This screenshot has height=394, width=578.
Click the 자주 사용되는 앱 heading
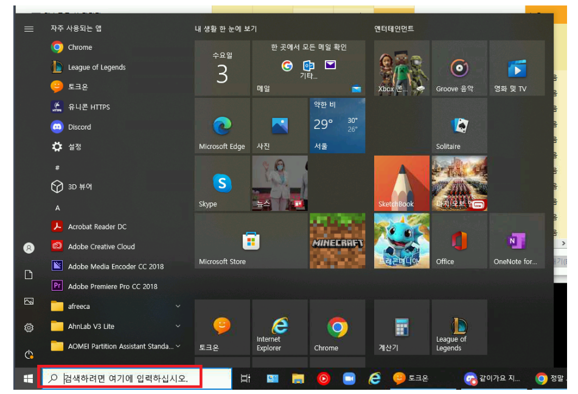76,29
